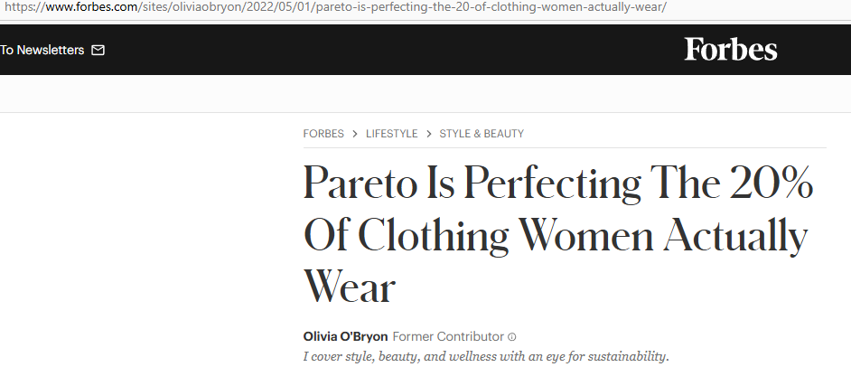Image resolution: width=851 pixels, height=367 pixels.
Task: Click the newsletter envelope icon
Action: tap(98, 50)
